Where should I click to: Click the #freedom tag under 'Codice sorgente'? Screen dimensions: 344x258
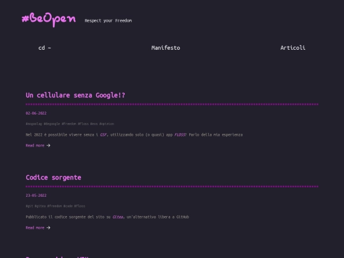tap(54, 206)
